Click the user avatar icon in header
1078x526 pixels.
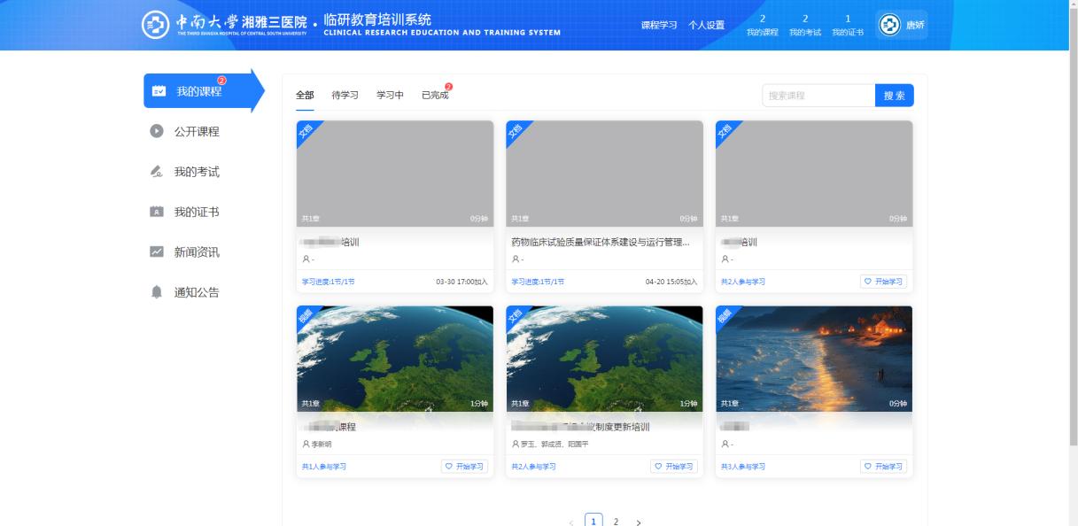coord(889,25)
